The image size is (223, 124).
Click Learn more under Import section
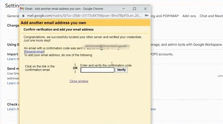click(x=13, y=59)
